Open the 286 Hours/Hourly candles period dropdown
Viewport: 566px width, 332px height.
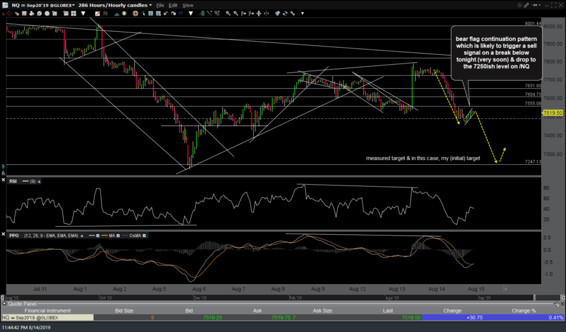pyautogui.click(x=115, y=5)
